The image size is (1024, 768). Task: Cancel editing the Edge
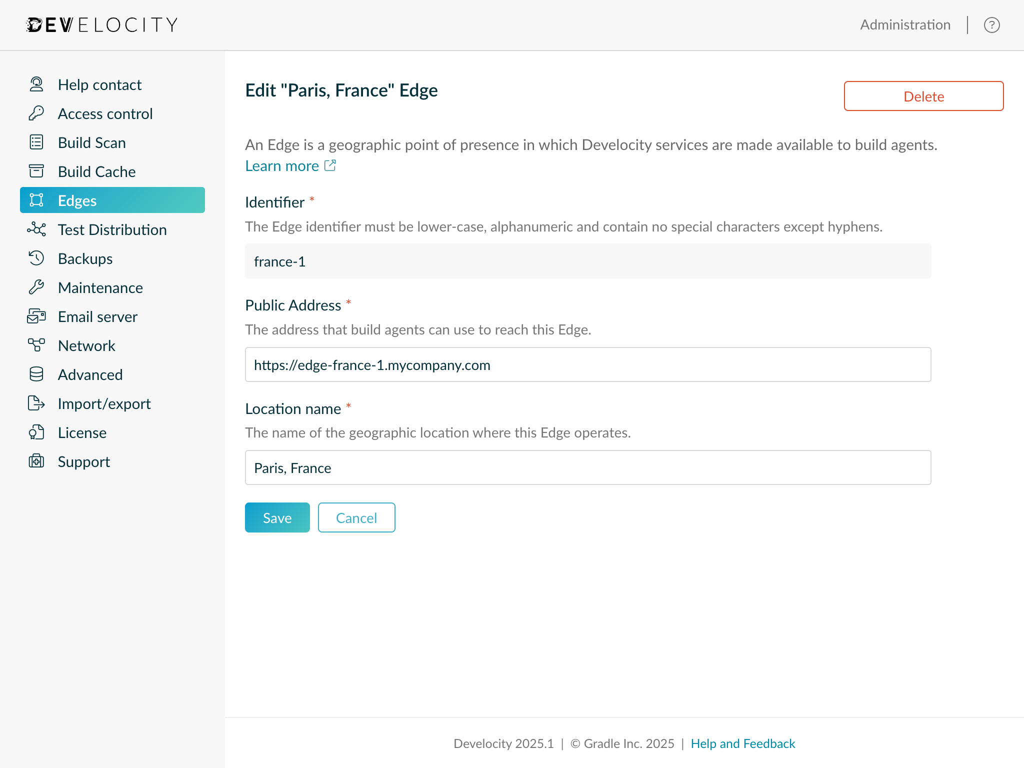[x=356, y=517]
